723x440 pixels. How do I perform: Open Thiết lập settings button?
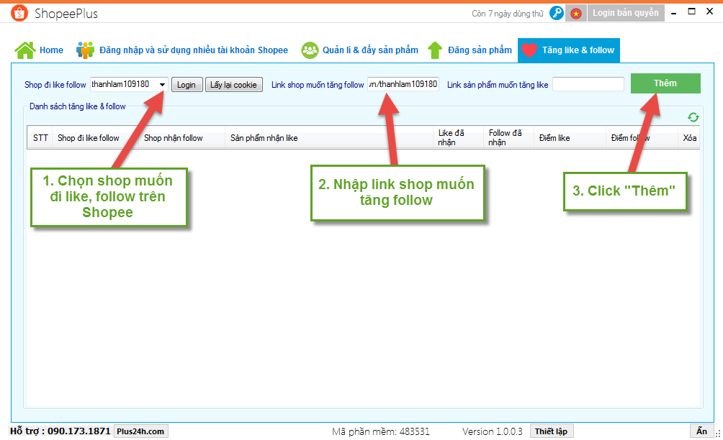[x=552, y=431]
